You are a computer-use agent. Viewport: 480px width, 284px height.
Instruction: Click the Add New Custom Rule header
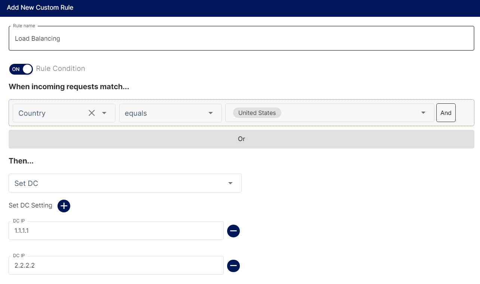40,7
